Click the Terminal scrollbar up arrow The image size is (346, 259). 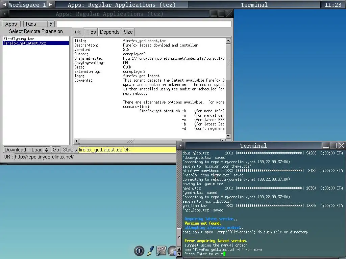point(179,249)
